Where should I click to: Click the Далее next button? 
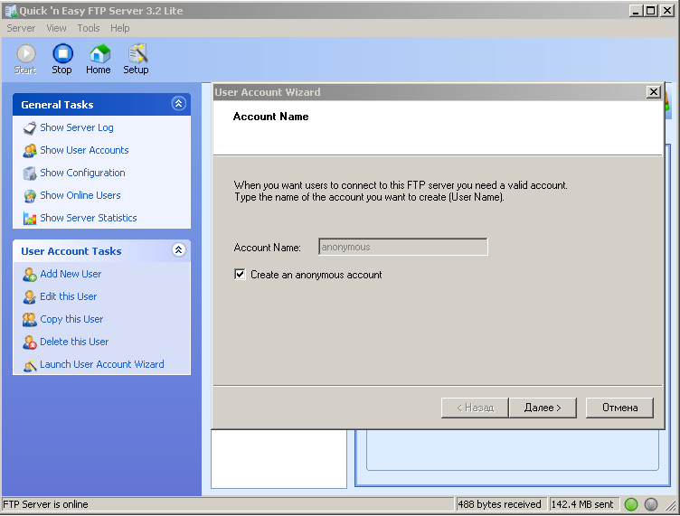click(x=543, y=408)
